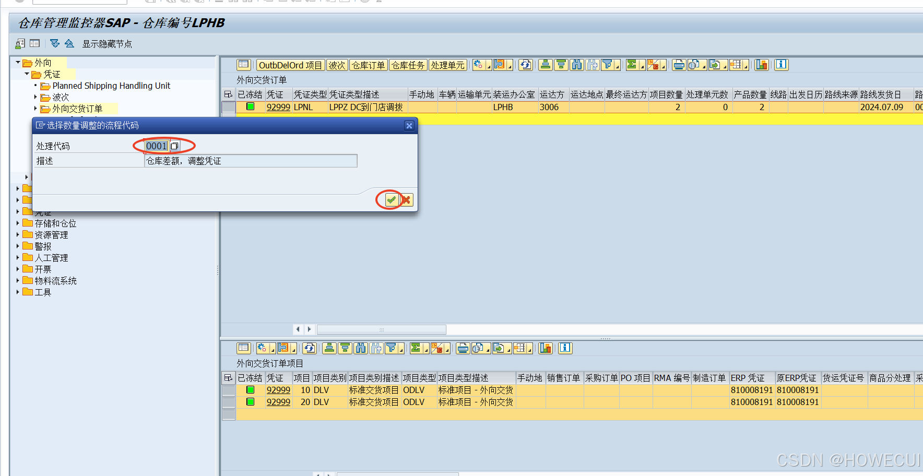This screenshot has width=923, height=476.
Task: Show graphic chart in delivery order items toolbar
Action: 546,348
